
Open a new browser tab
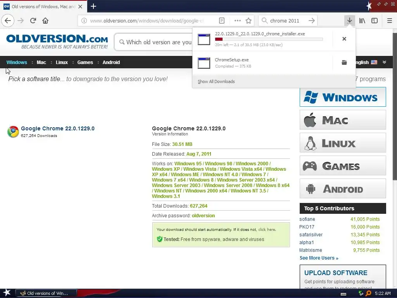tap(93, 6)
